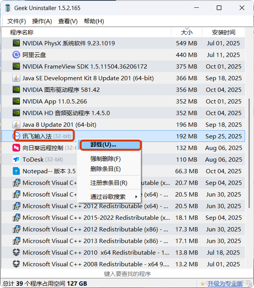Screen dimensions: 254x288
Task: Sort by the 安装时间 column header
Action: pos(223,32)
